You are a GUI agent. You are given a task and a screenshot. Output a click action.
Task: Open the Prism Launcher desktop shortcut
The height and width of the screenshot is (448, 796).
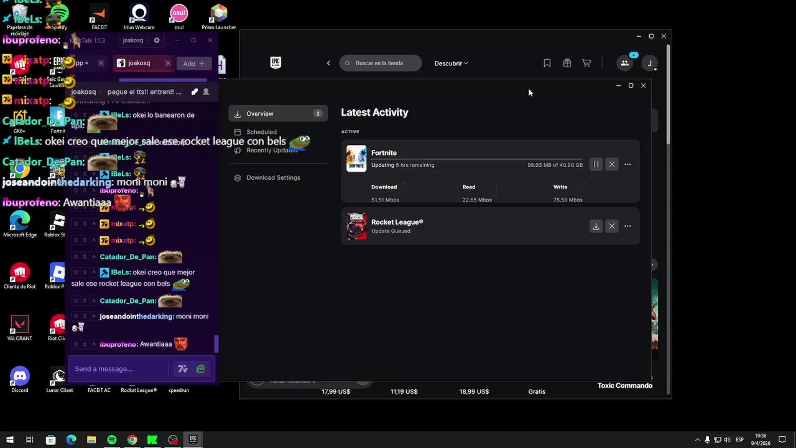(x=219, y=17)
